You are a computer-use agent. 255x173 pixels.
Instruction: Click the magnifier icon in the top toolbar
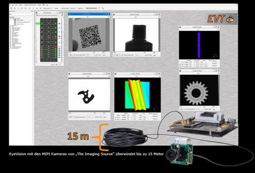pos(103,8)
